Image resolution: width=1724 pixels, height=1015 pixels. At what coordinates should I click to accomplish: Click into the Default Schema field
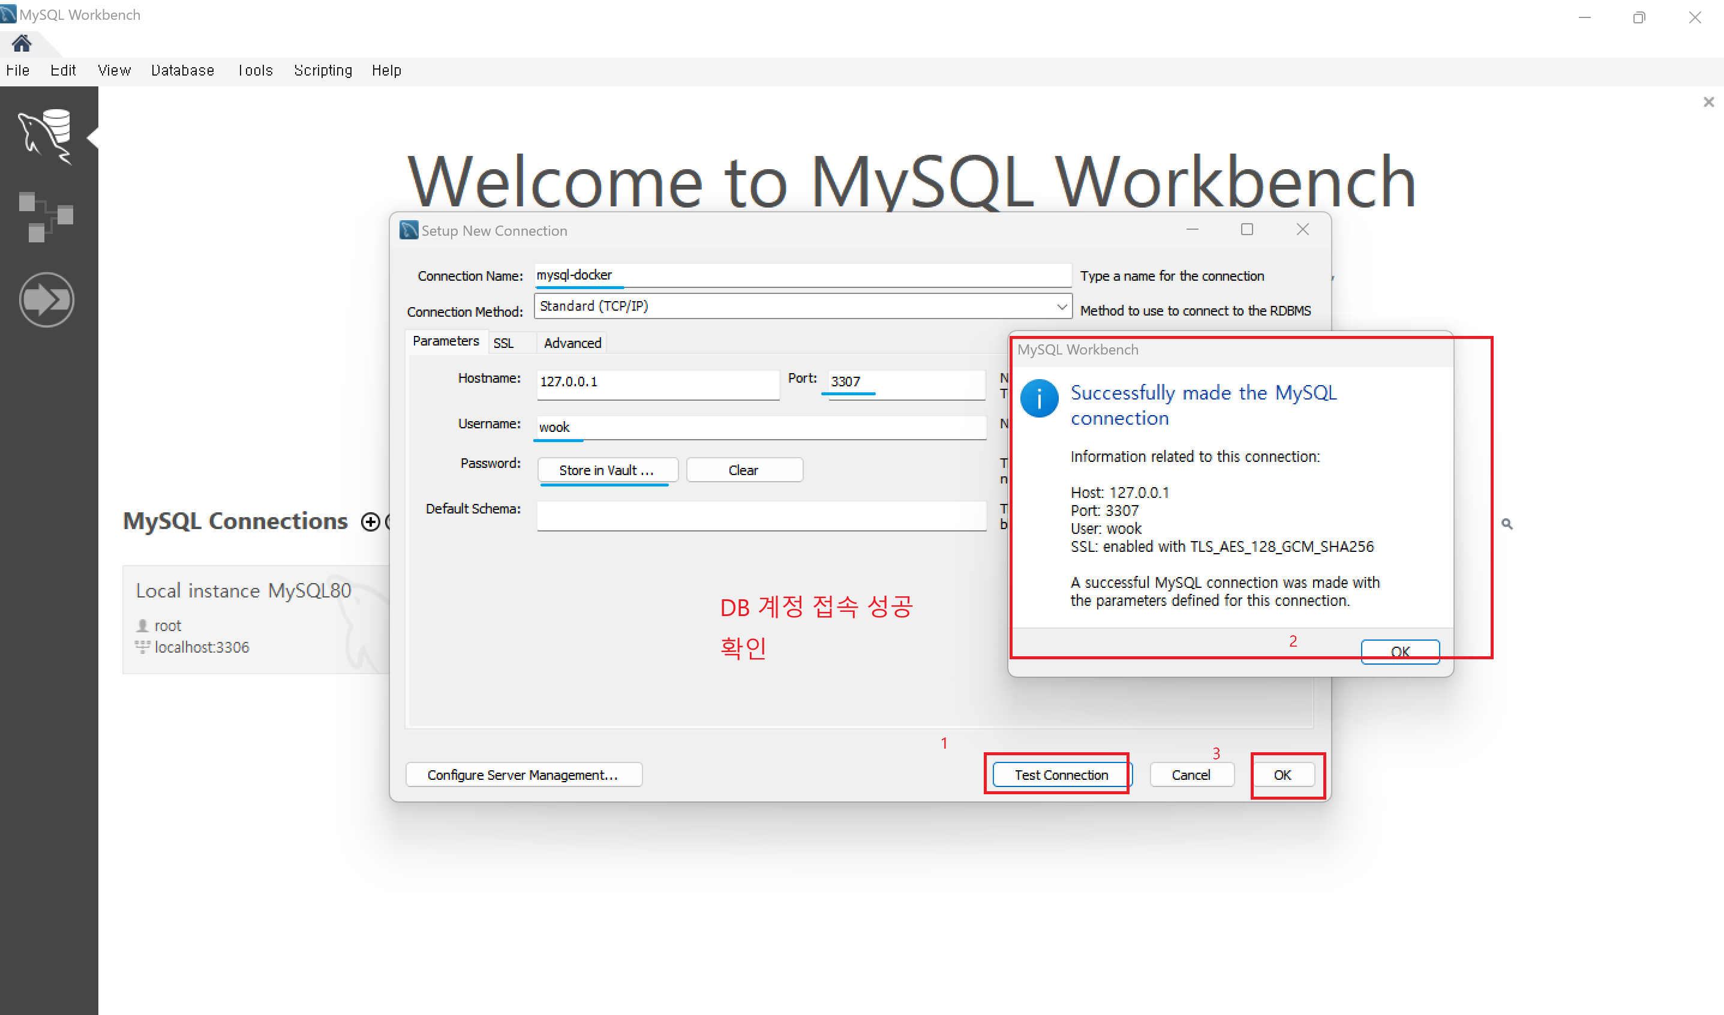click(x=760, y=515)
